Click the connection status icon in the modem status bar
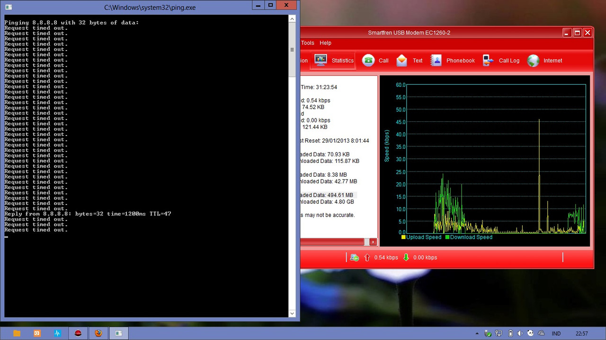 pyautogui.click(x=354, y=257)
